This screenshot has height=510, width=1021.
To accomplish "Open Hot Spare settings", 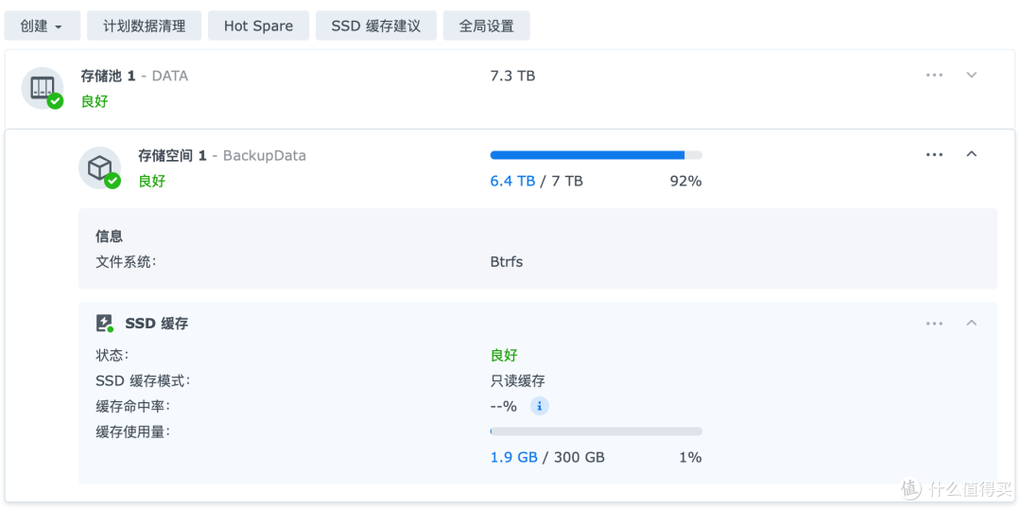I will click(x=258, y=26).
